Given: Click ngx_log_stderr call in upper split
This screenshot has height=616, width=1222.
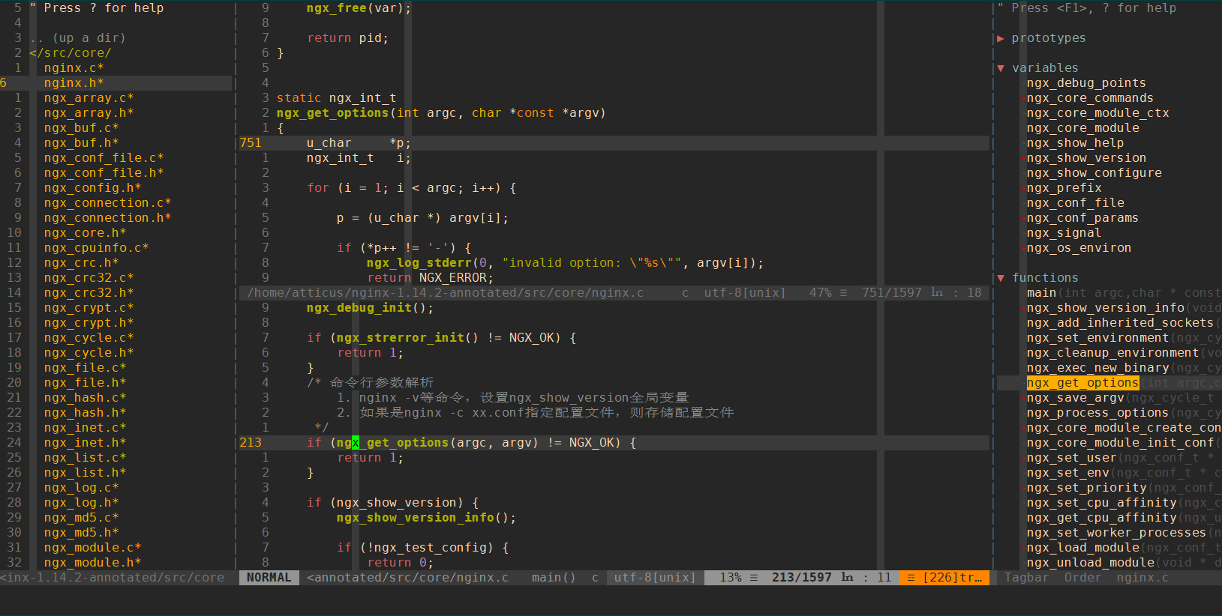Looking at the screenshot, I should click(419, 263).
